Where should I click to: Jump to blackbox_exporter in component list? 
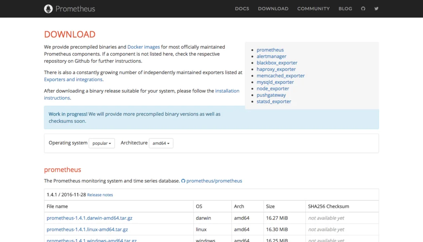277,63
